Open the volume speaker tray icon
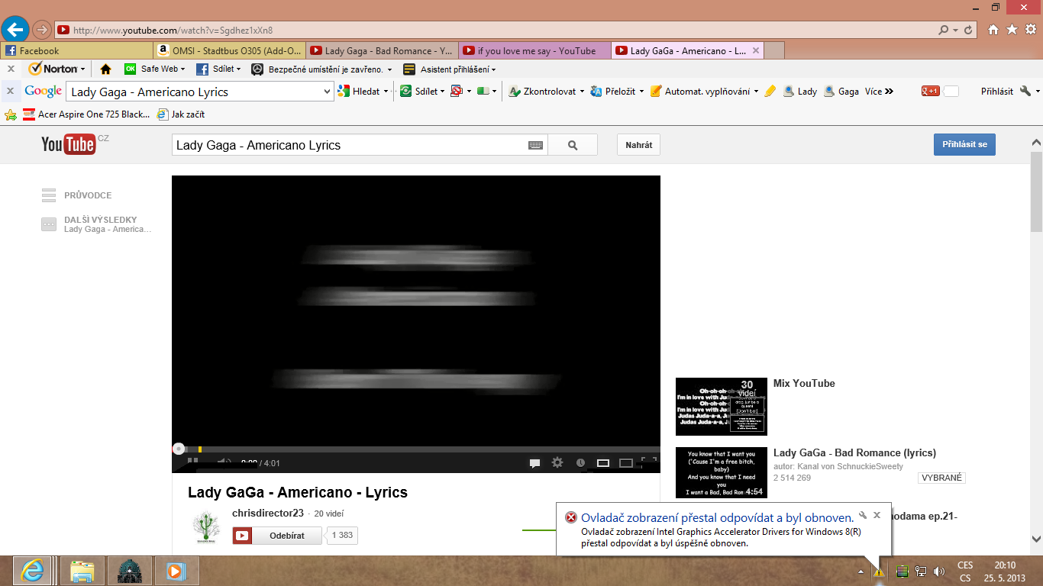This screenshot has height=586, width=1043. (938, 572)
